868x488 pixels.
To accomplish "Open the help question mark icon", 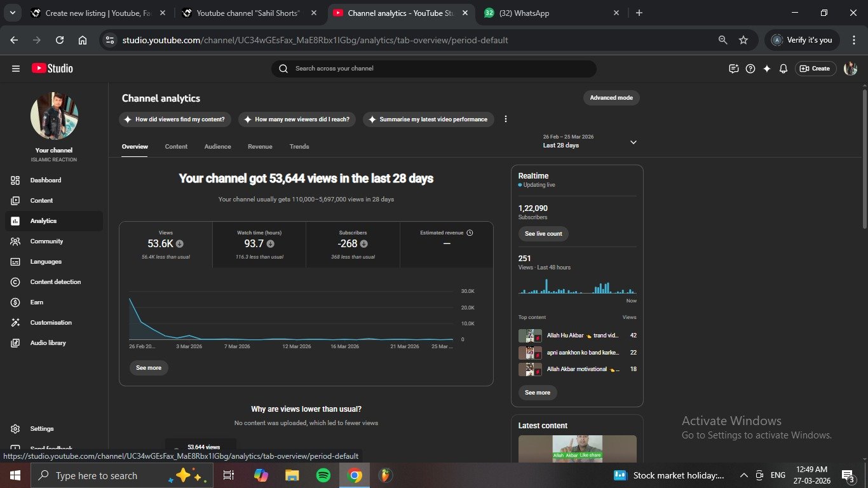I will pyautogui.click(x=750, y=69).
